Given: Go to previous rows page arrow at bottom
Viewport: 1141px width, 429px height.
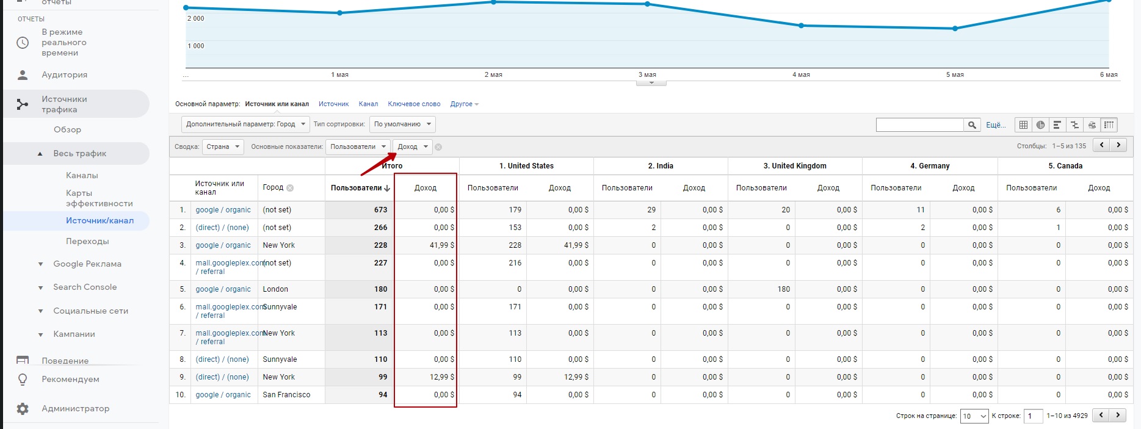Looking at the screenshot, I should (x=1101, y=415).
